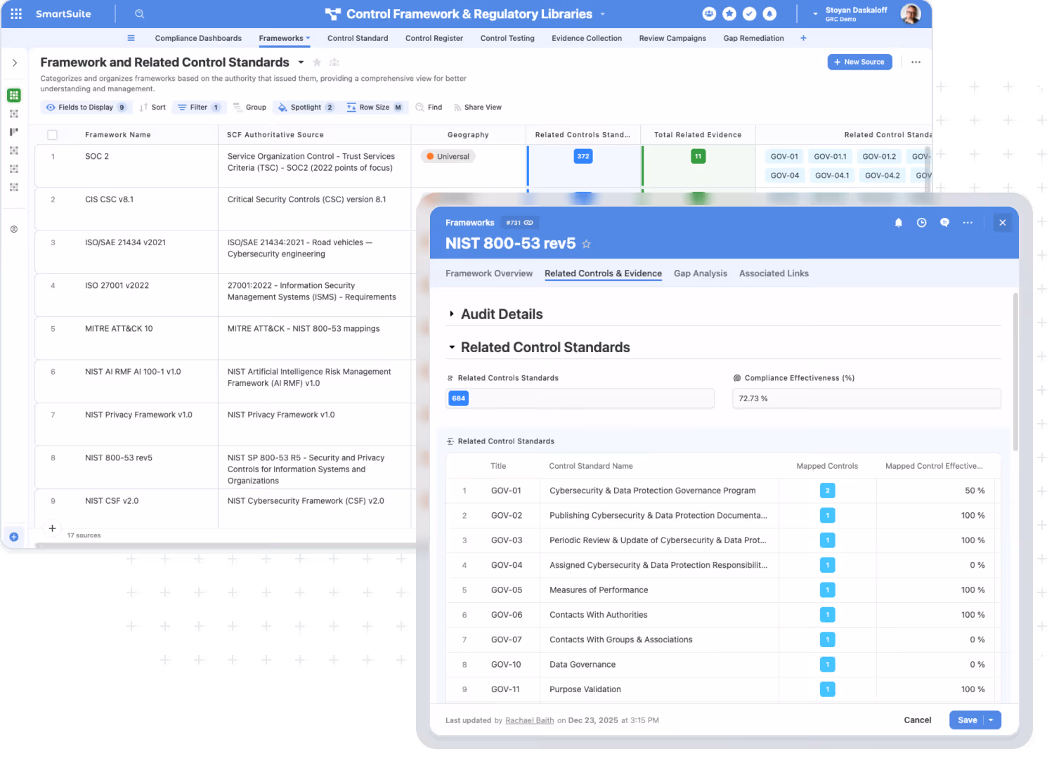Open the Rachael Baith user link
Image resolution: width=1054 pixels, height=773 pixels.
click(x=530, y=720)
